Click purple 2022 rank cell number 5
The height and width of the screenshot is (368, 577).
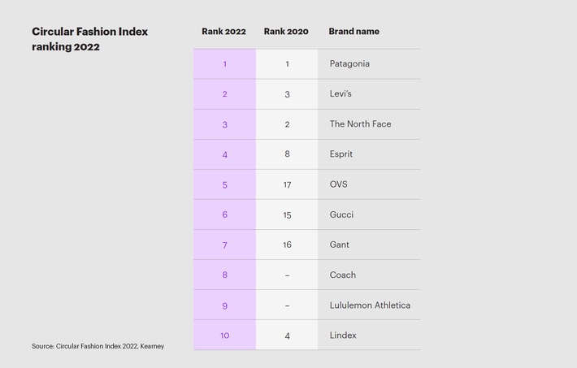click(225, 184)
